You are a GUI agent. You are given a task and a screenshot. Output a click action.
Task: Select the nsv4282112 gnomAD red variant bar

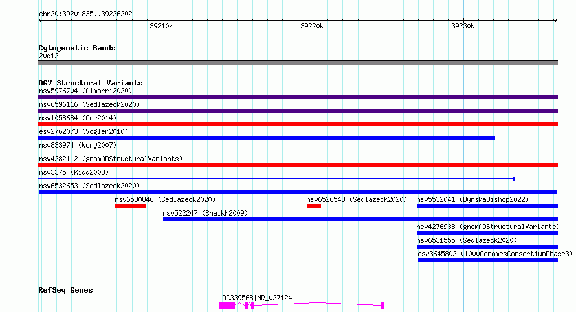coord(298,165)
